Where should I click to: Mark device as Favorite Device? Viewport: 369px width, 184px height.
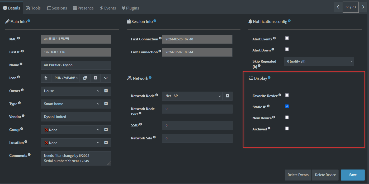[287, 96]
